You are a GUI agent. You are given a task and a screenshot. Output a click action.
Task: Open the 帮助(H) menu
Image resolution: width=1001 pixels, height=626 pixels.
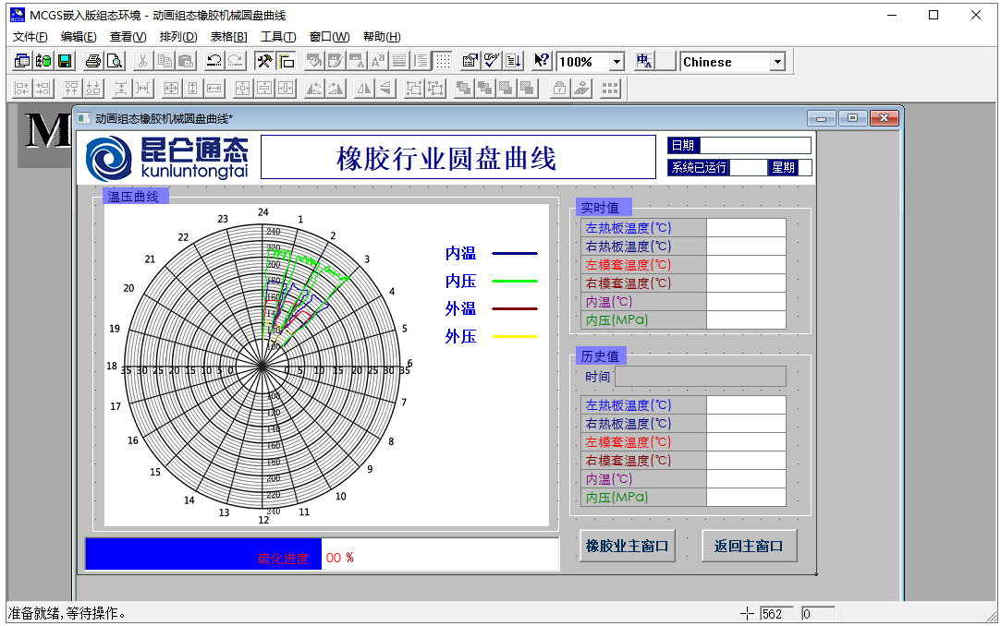point(382,36)
